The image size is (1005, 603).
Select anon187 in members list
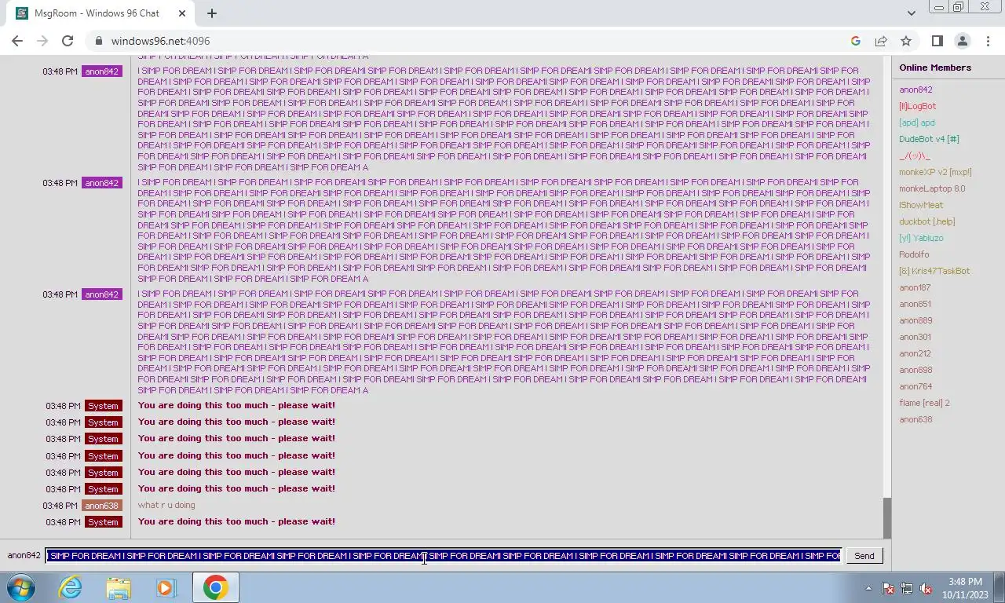pyautogui.click(x=915, y=287)
